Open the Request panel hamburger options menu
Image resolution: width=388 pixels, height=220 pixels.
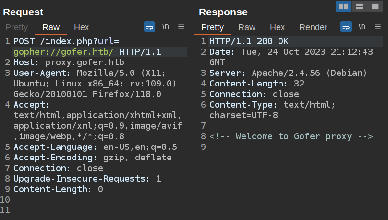click(x=182, y=27)
